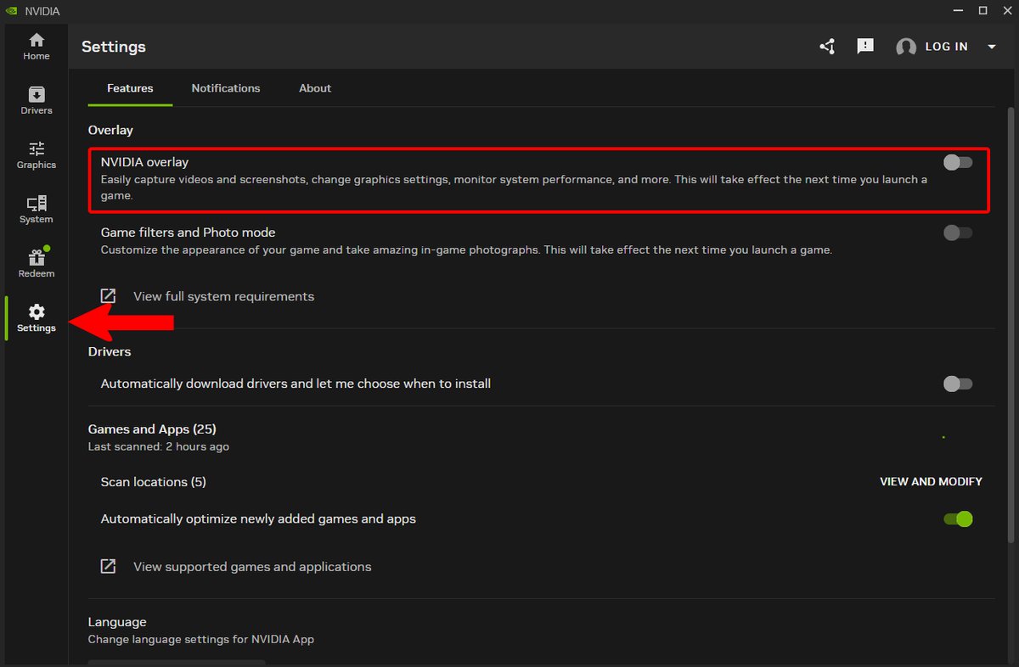Open the System section in the sidebar
1019x667 pixels.
(36, 208)
